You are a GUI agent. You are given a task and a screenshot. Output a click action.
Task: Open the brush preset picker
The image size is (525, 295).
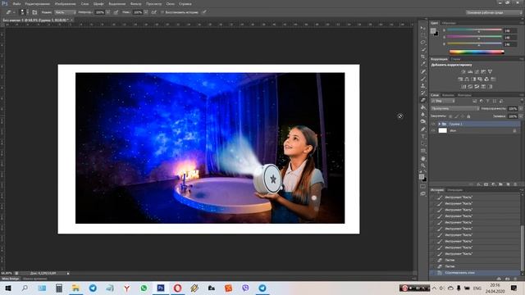pyautogui.click(x=23, y=12)
